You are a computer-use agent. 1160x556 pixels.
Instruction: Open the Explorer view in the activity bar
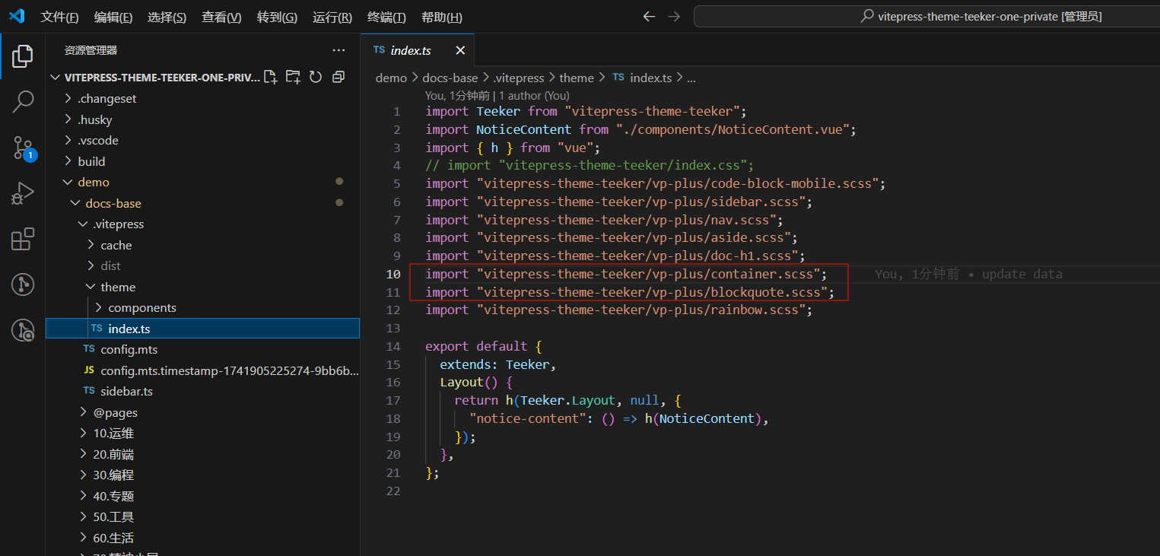tap(23, 56)
